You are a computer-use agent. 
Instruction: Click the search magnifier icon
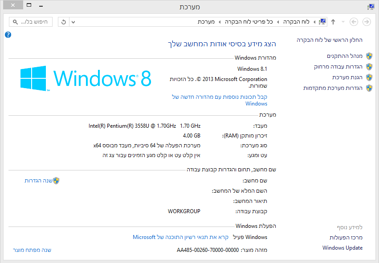pos(15,22)
